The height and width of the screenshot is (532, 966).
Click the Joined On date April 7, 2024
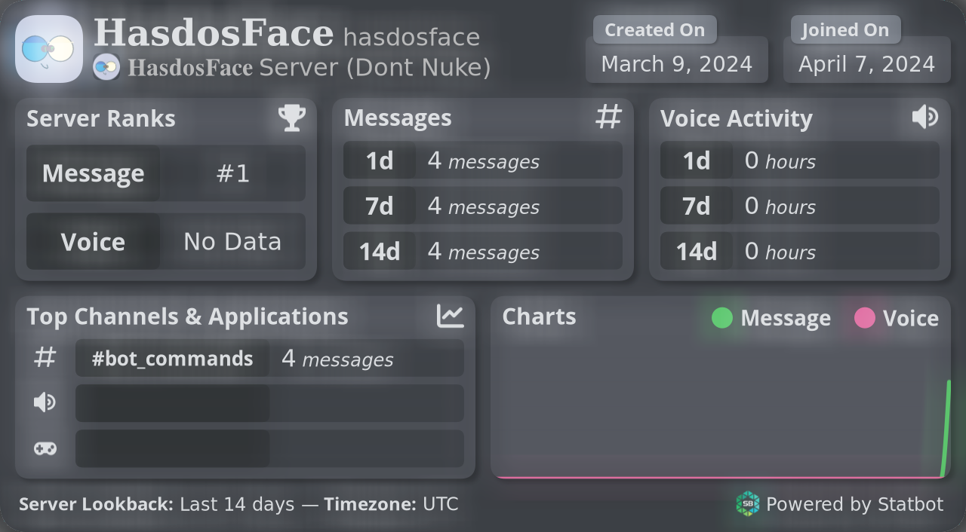[867, 64]
